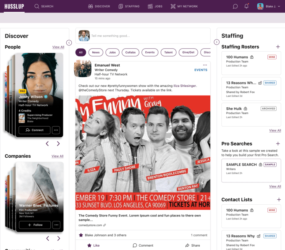Click the link icon next to comedystore.com

[105, 225]
